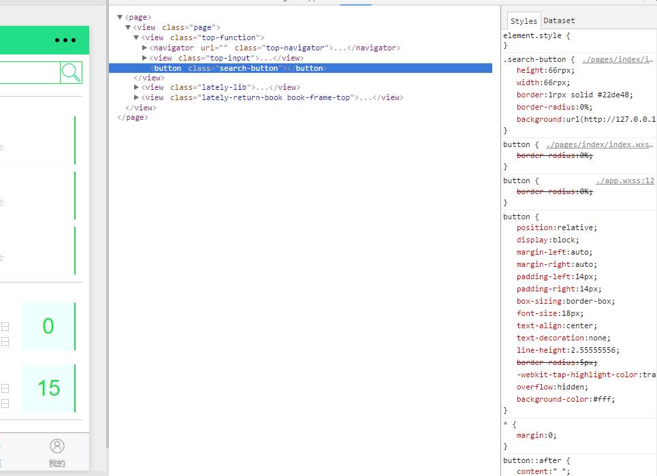This screenshot has width=657, height=476.
Task: Click the box-sizing:border-box declaration
Action: pos(566,301)
